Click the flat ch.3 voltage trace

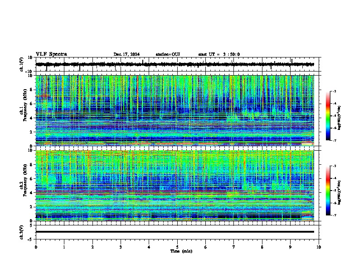175,232
